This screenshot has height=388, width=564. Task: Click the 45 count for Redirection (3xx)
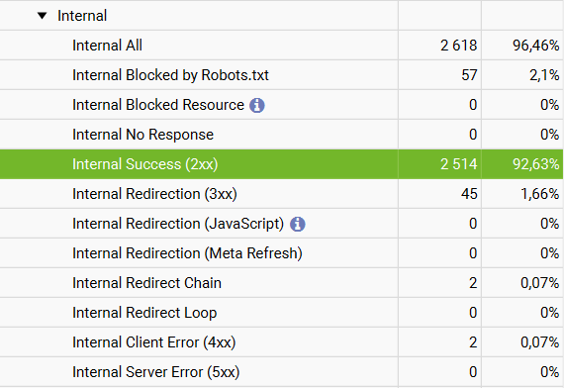point(469,194)
